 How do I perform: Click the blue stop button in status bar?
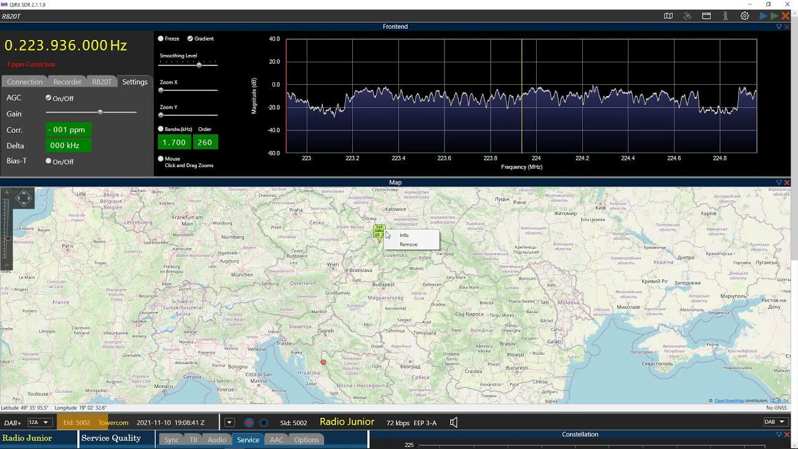coord(264,423)
